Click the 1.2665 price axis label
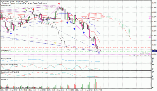157x91 pixels. pyautogui.click(x=154, y=21)
